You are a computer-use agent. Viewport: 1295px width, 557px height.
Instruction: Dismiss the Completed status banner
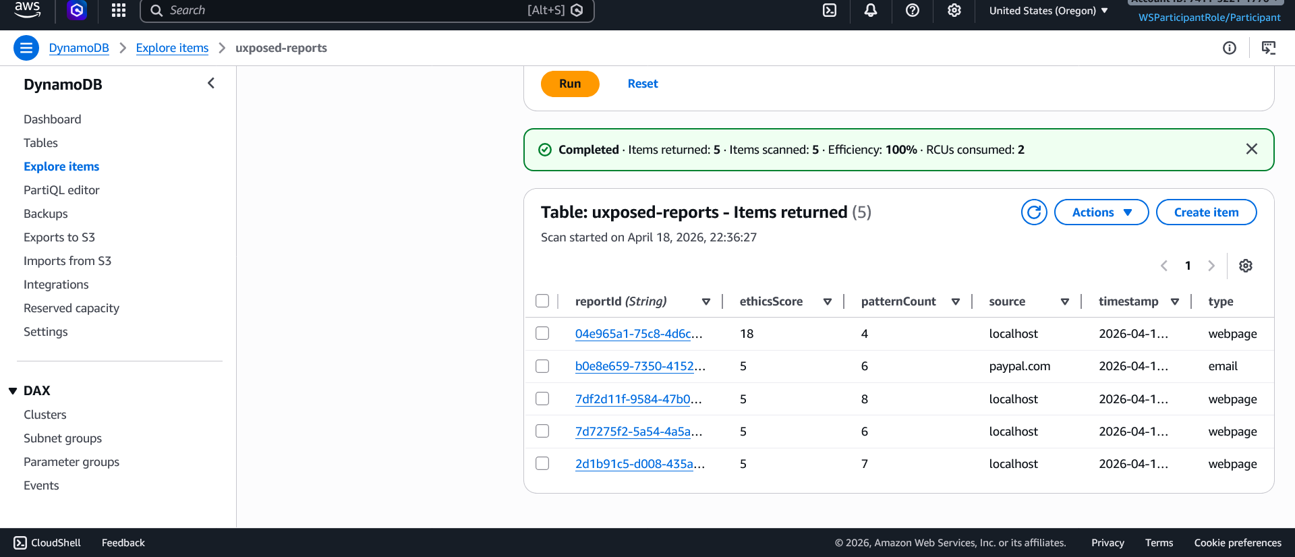point(1252,149)
